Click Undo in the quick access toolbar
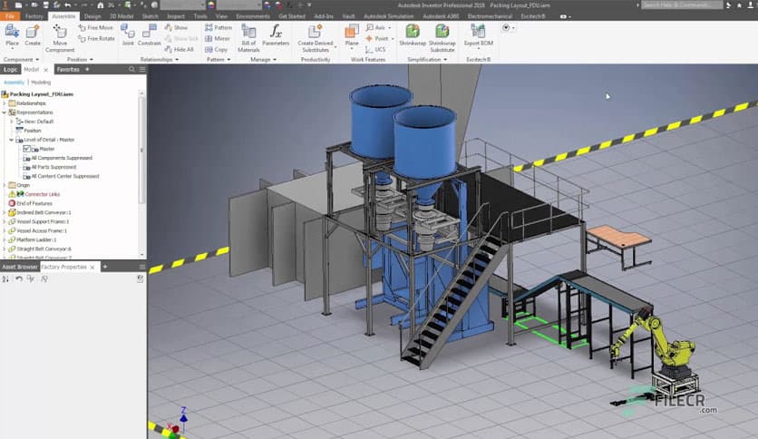 (68, 5)
